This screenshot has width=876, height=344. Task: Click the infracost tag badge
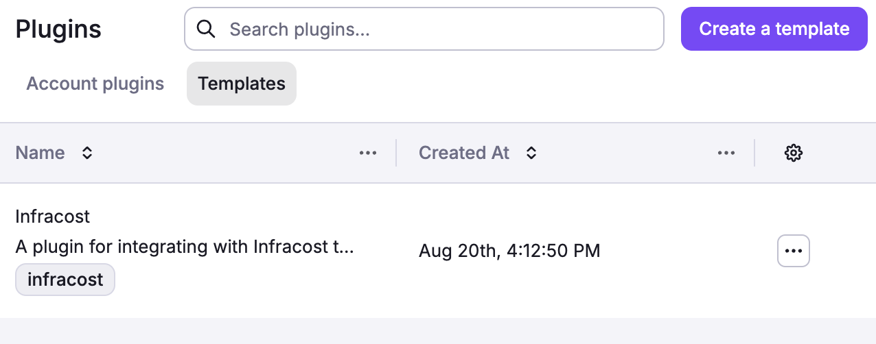tap(65, 280)
